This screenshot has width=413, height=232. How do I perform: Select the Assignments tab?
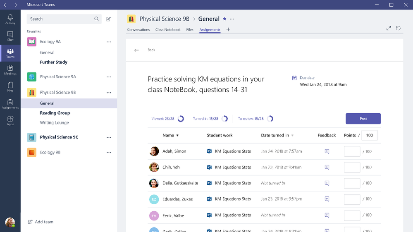click(210, 29)
